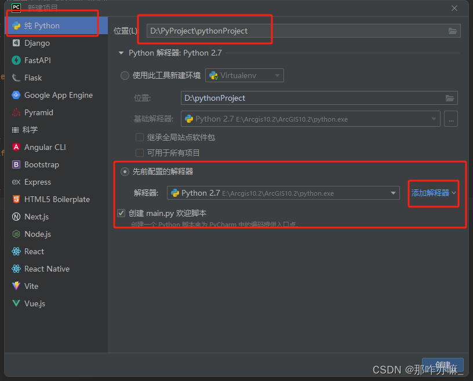Select Flask in project type list
The width and height of the screenshot is (473, 381).
pyautogui.click(x=56, y=78)
